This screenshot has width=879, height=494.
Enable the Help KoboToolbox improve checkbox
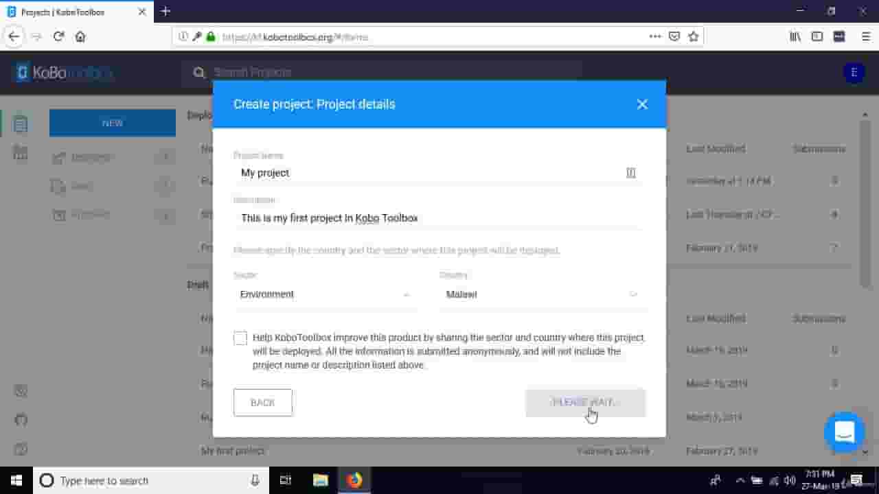[x=240, y=338]
